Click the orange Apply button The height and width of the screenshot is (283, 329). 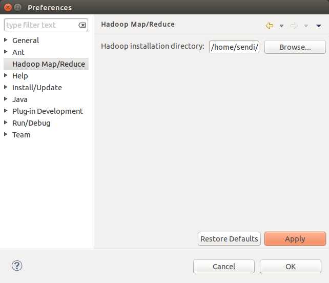coord(295,239)
